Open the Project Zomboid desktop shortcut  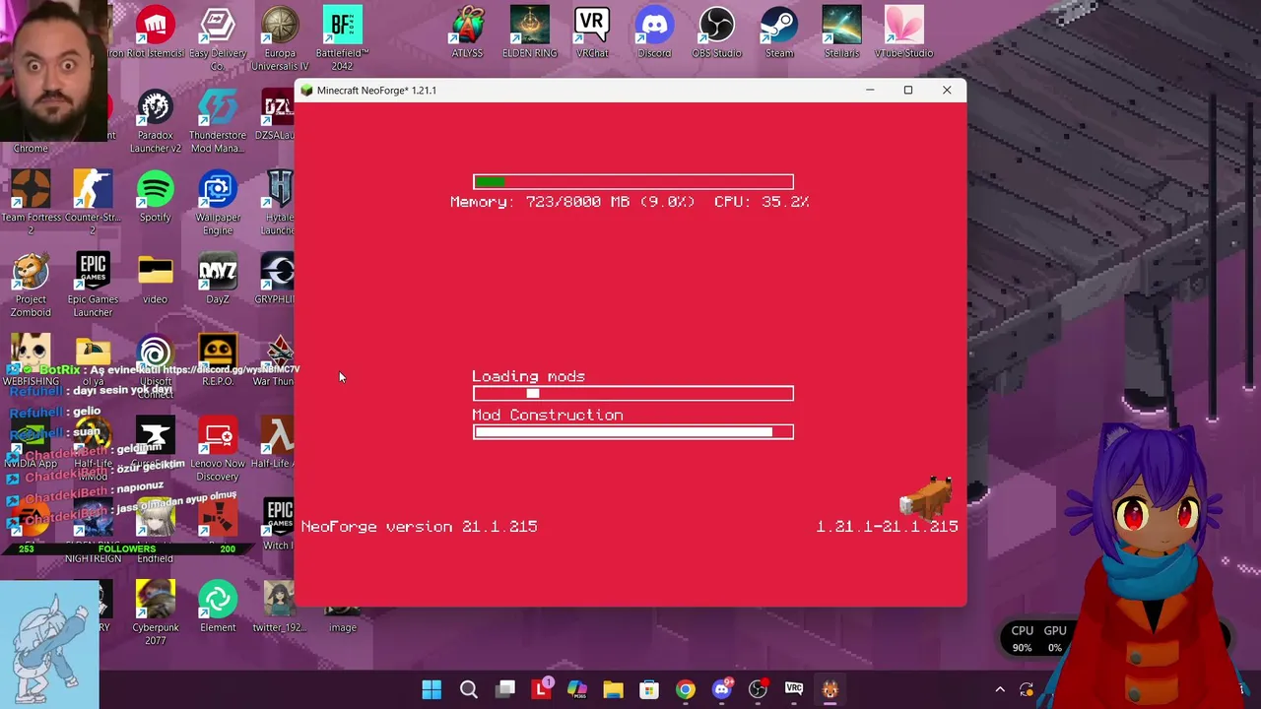coord(31,284)
